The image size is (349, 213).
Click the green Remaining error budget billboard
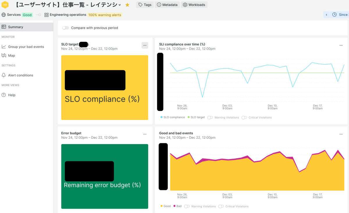tap(105, 176)
